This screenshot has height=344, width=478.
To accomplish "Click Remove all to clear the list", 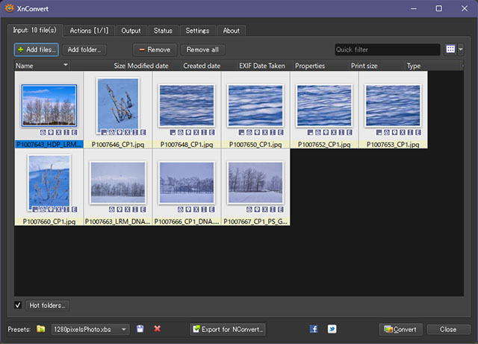I will point(202,50).
